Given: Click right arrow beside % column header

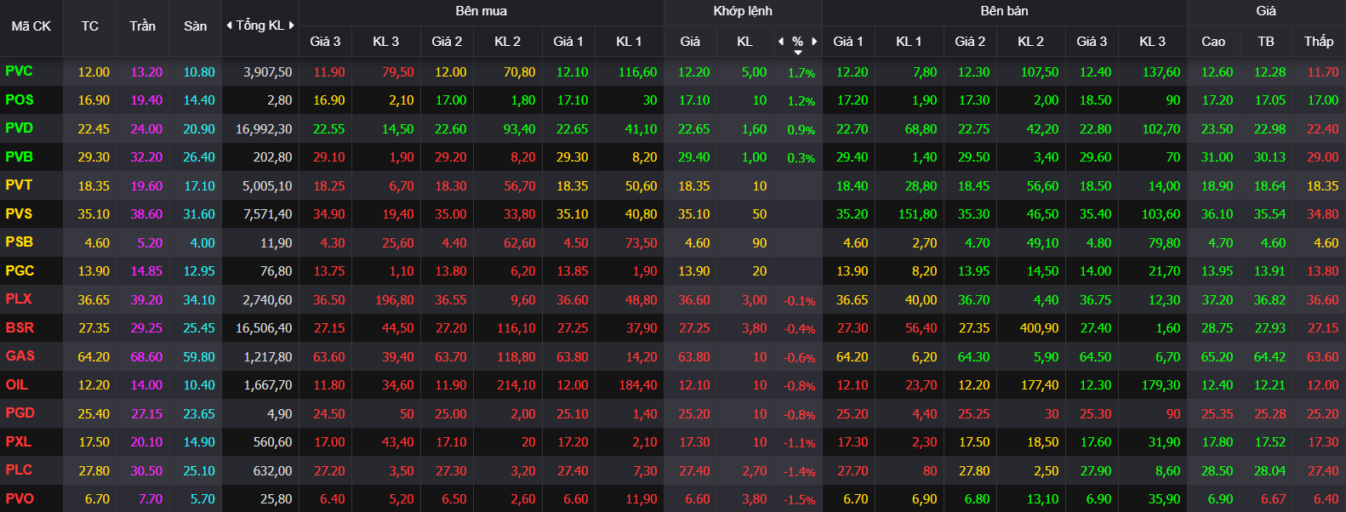Looking at the screenshot, I should [x=814, y=41].
